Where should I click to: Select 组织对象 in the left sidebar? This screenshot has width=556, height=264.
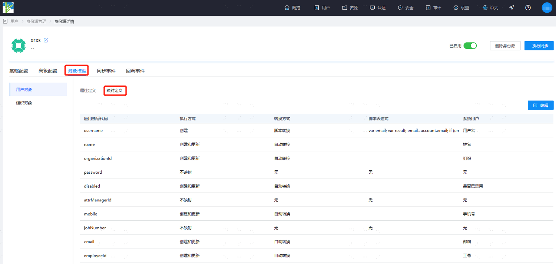point(24,103)
